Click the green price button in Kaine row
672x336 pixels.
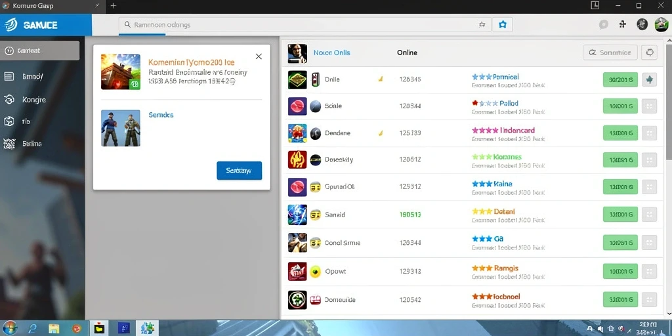[x=620, y=186]
